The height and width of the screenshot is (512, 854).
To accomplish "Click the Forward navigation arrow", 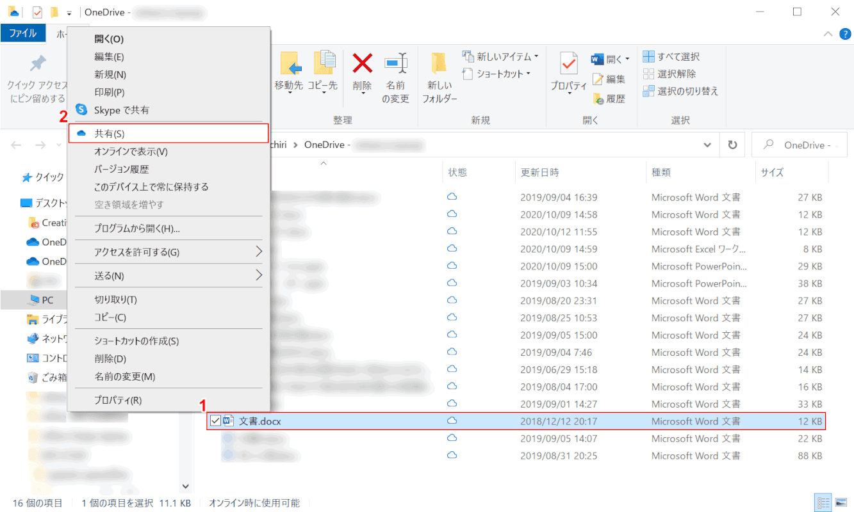I will pos(40,145).
